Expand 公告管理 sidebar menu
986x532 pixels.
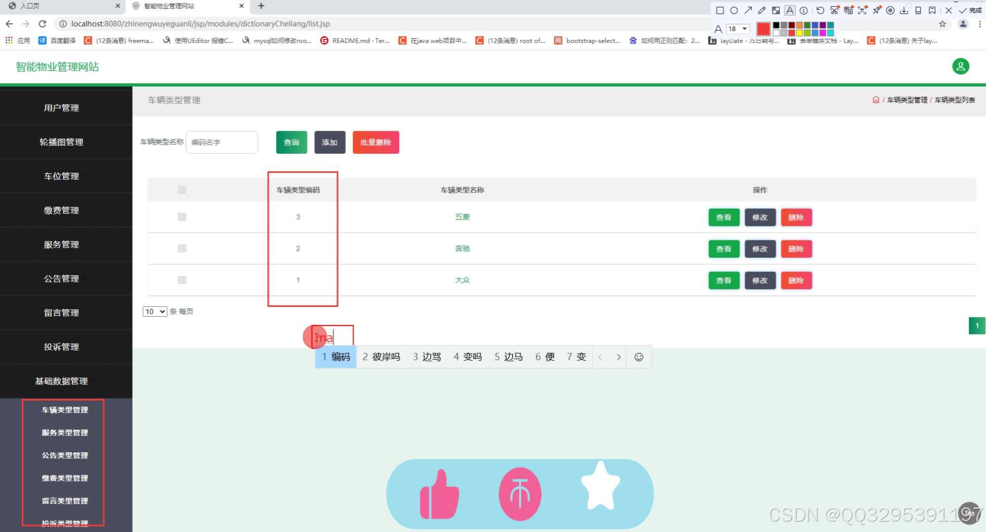click(x=62, y=278)
